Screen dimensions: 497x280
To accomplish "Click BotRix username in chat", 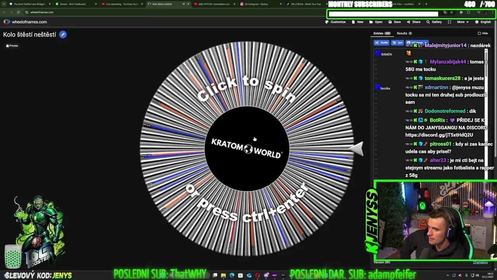I will (437, 120).
